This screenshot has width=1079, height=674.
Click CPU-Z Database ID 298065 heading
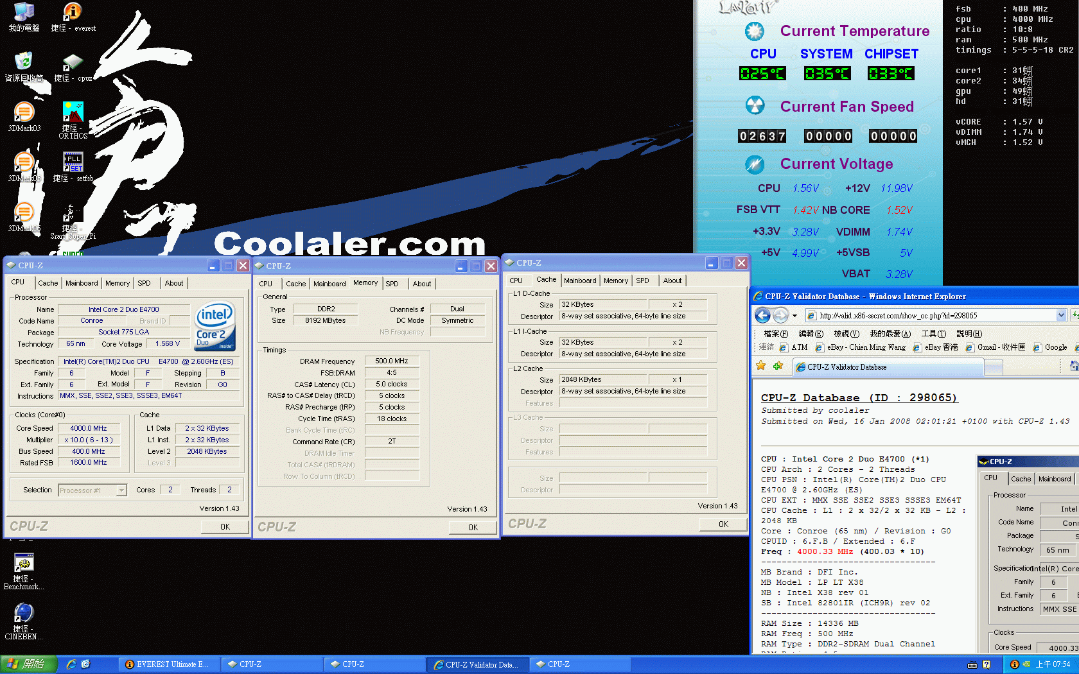859,398
